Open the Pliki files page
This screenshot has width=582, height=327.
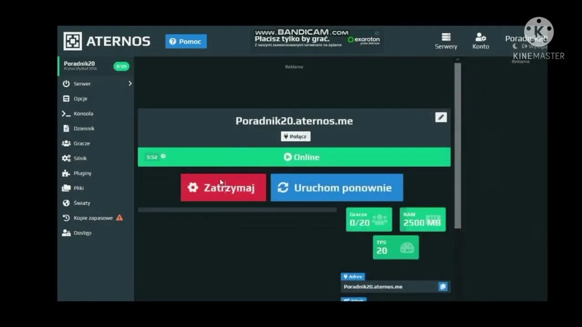(96, 188)
